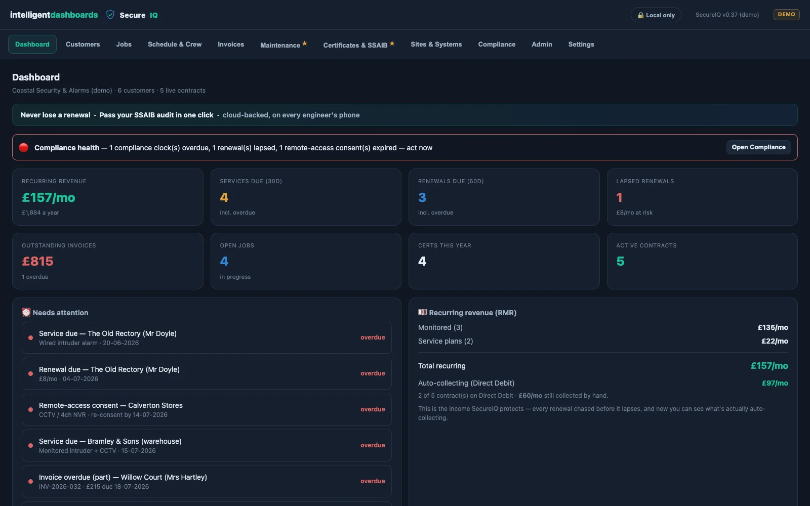Screen dimensions: 810x506
Task: Click Pass your SSAIB audit in one click text
Action: tap(156, 115)
